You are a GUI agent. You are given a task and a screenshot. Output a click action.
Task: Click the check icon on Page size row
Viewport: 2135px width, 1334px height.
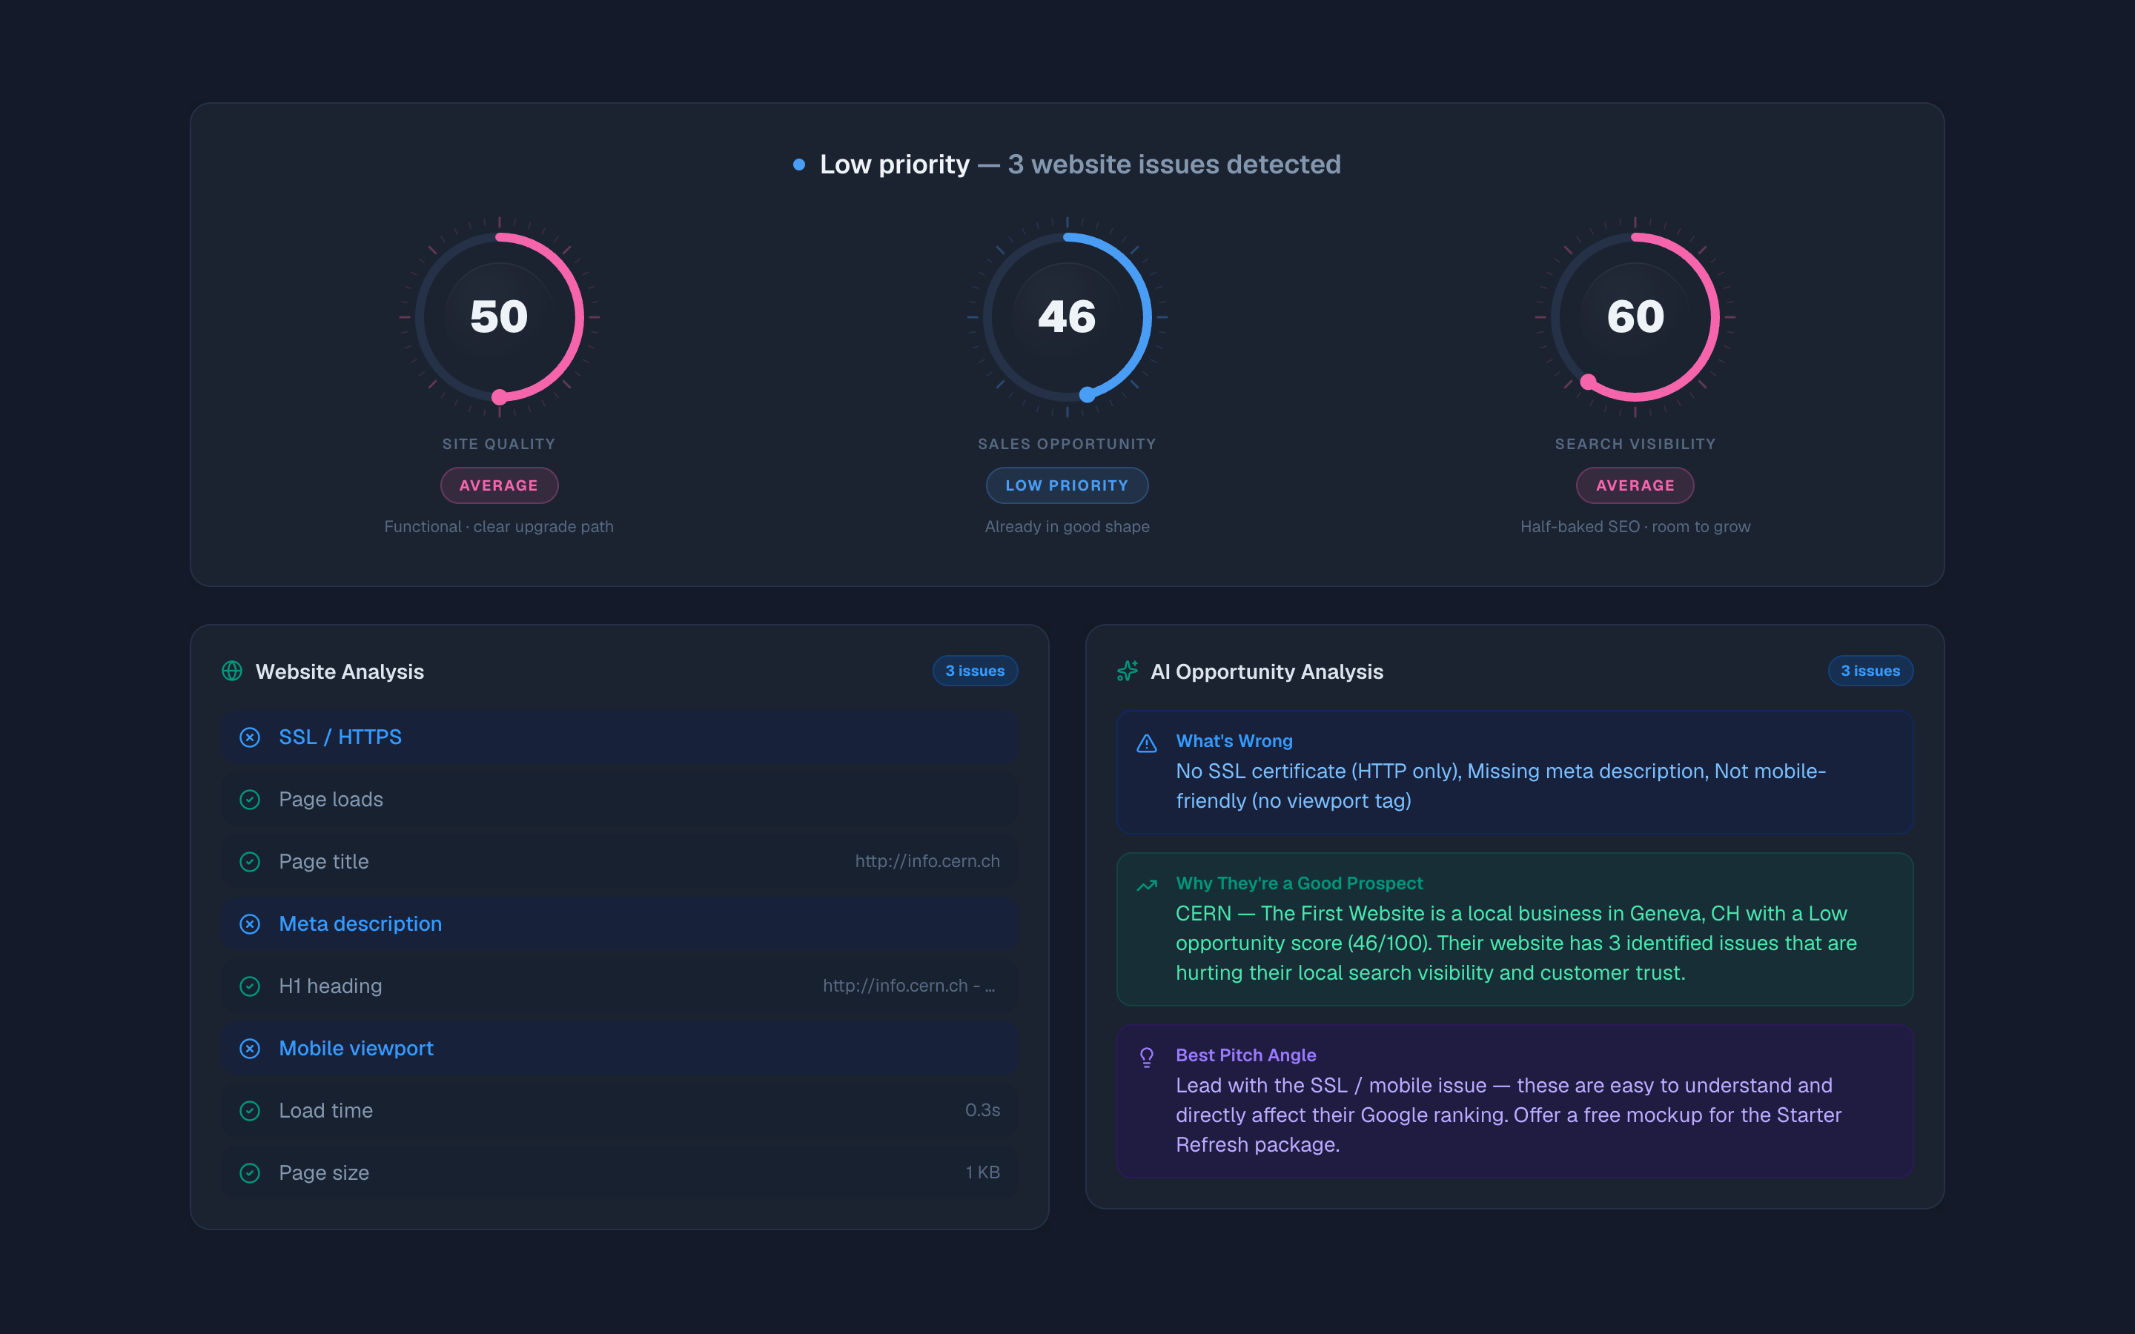pos(250,1172)
